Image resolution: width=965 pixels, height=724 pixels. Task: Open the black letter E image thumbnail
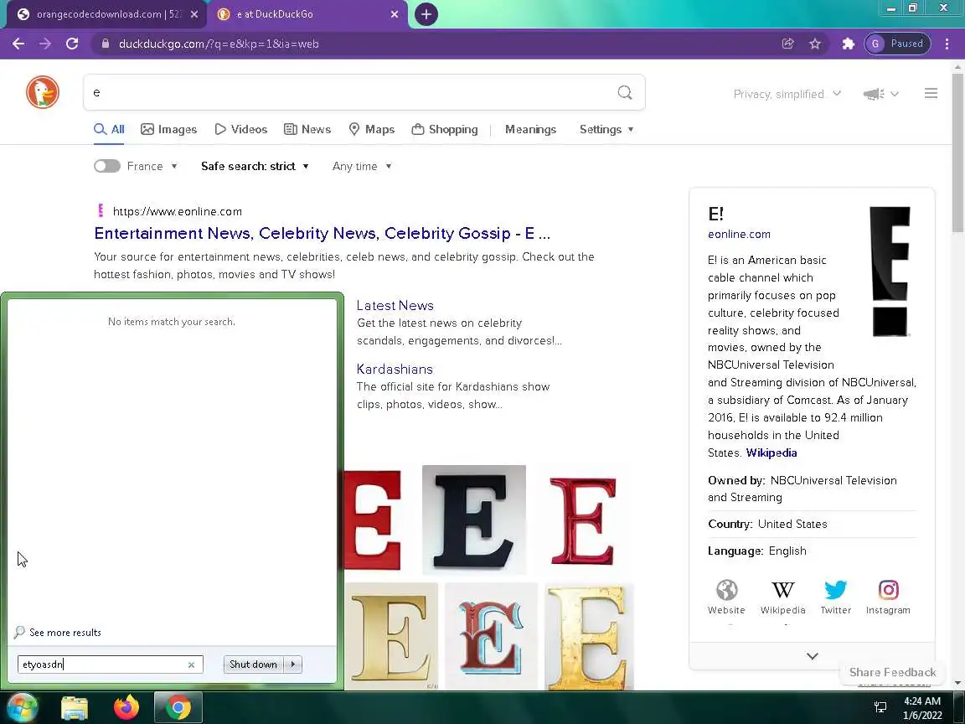click(x=474, y=520)
